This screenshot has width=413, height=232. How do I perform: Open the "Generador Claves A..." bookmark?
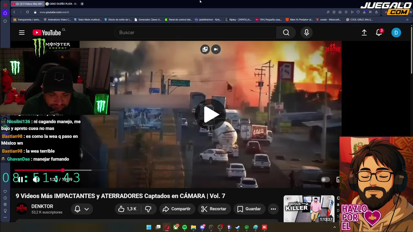click(148, 20)
